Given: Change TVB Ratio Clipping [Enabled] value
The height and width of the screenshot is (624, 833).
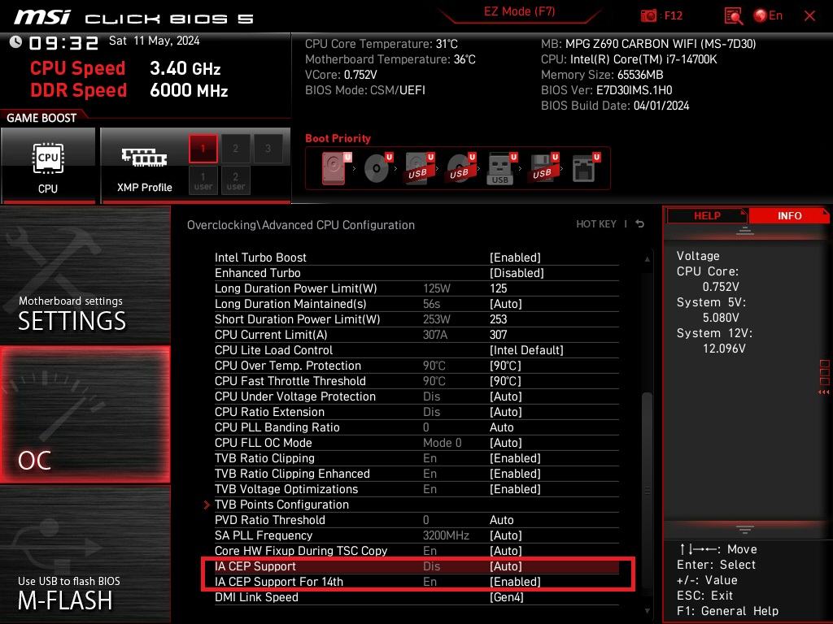Looking at the screenshot, I should click(x=515, y=458).
